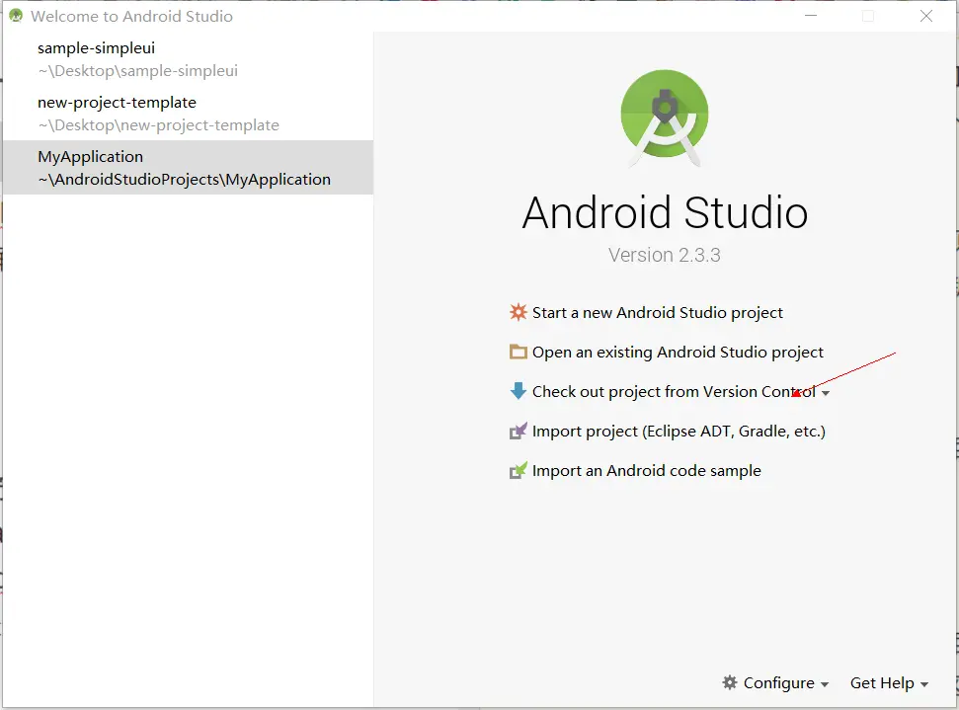This screenshot has width=959, height=710.
Task: Start a new Android Studio project
Action: [658, 312]
